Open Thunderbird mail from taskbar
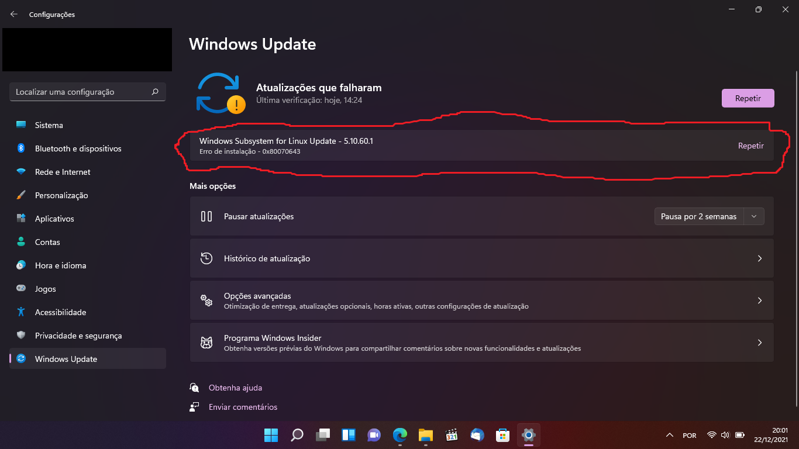The width and height of the screenshot is (799, 449). (477, 435)
